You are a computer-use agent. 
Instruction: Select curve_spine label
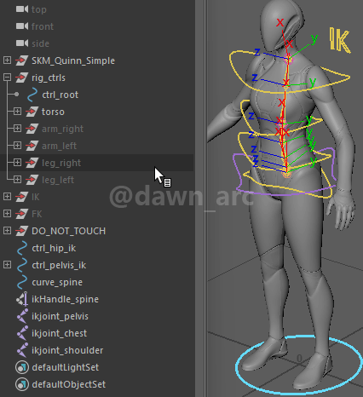coord(57,282)
